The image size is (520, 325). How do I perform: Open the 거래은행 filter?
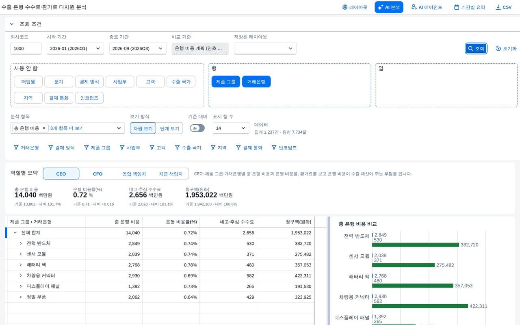[x=26, y=147]
